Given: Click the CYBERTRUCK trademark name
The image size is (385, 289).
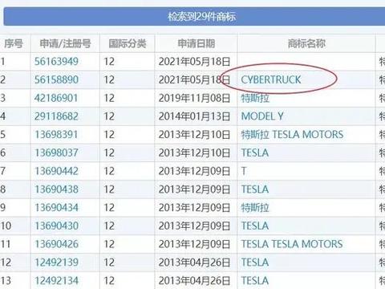Looking at the screenshot, I should tap(271, 79).
